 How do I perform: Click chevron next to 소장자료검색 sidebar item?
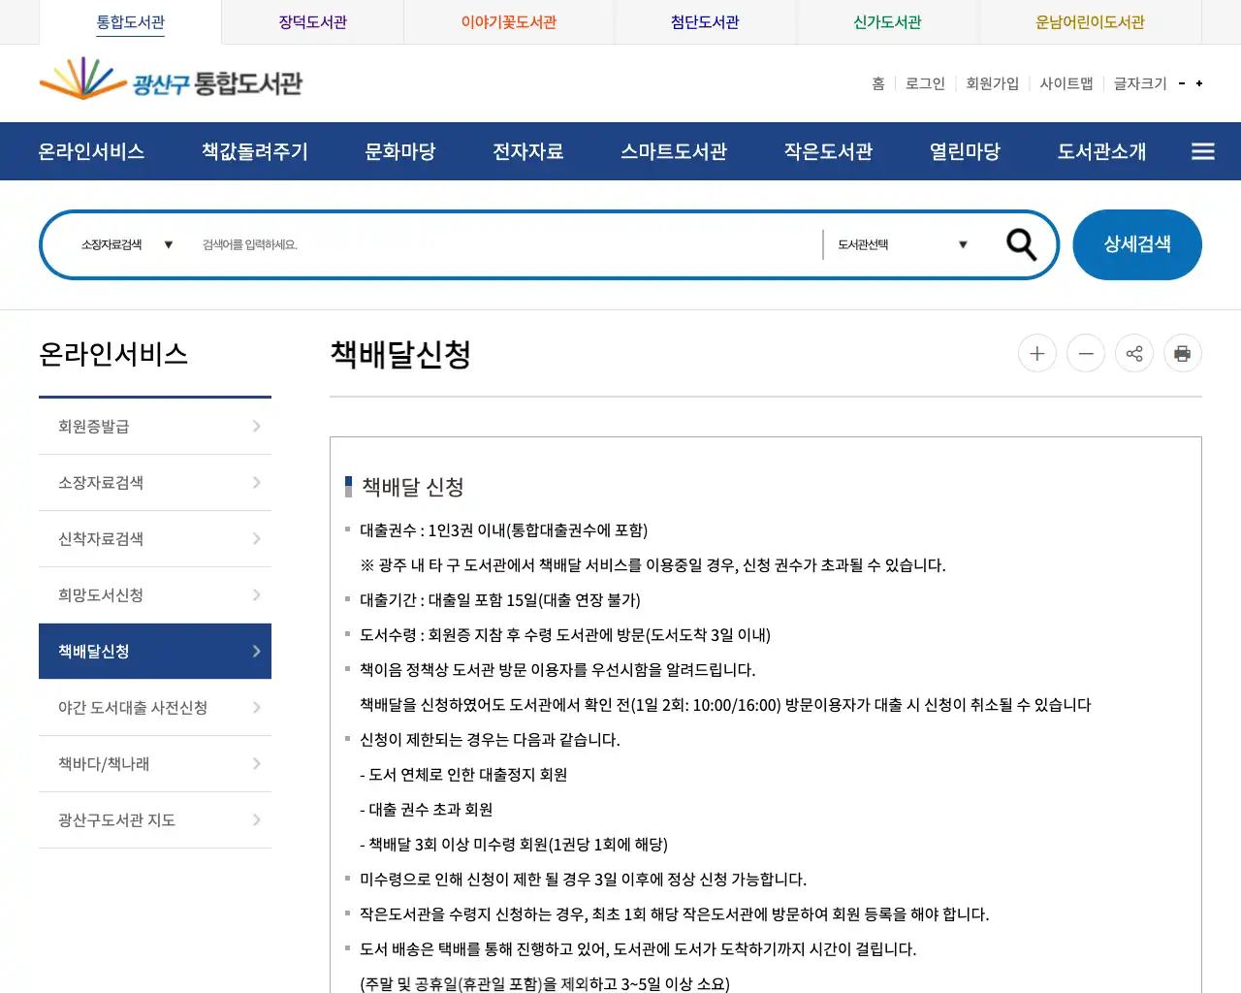(x=256, y=482)
